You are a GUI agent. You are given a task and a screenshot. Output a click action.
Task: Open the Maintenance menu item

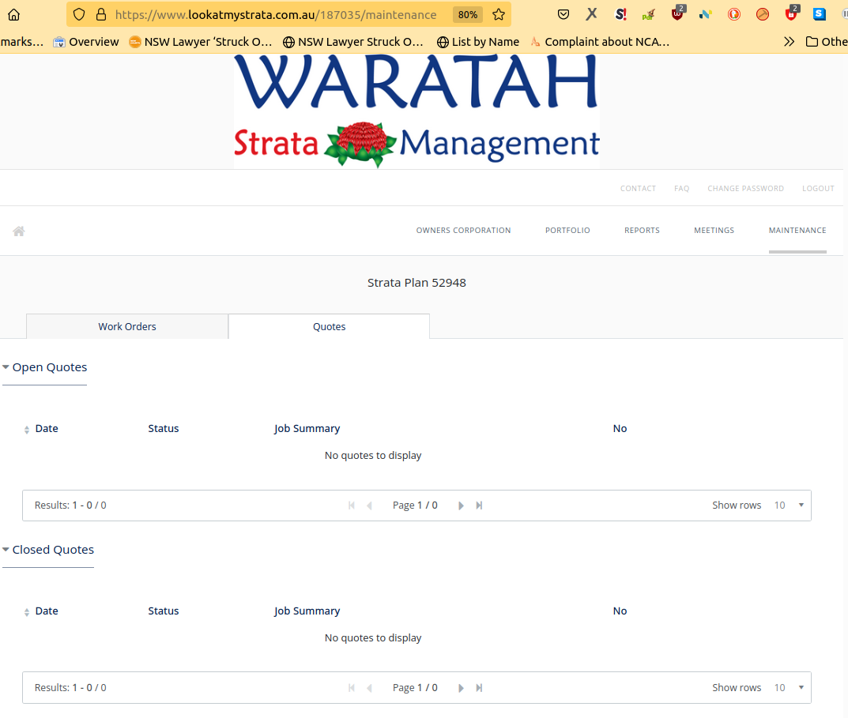point(797,231)
